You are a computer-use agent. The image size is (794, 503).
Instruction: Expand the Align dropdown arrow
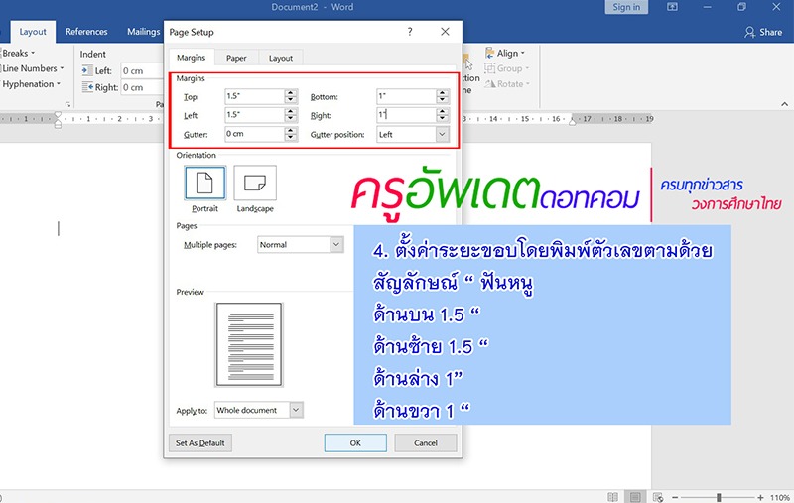click(x=523, y=54)
